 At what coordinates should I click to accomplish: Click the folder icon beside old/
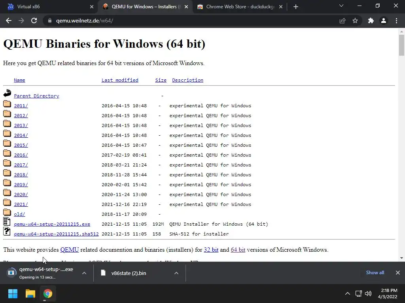[x=7, y=212]
